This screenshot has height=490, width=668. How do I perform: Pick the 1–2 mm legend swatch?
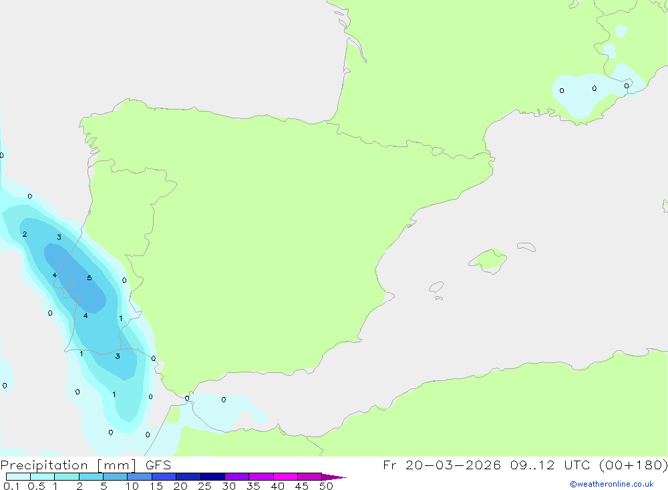point(67,477)
